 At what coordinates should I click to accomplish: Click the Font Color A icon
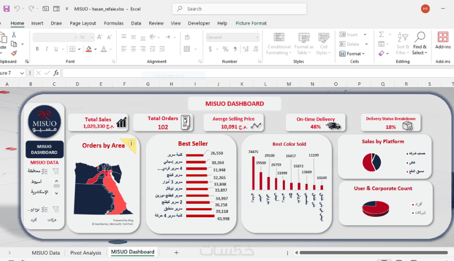[104, 49]
